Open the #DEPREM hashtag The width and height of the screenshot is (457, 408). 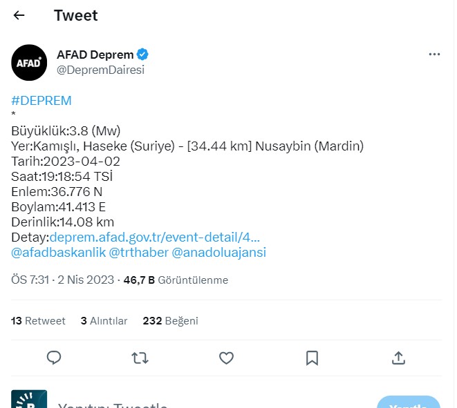pos(41,101)
